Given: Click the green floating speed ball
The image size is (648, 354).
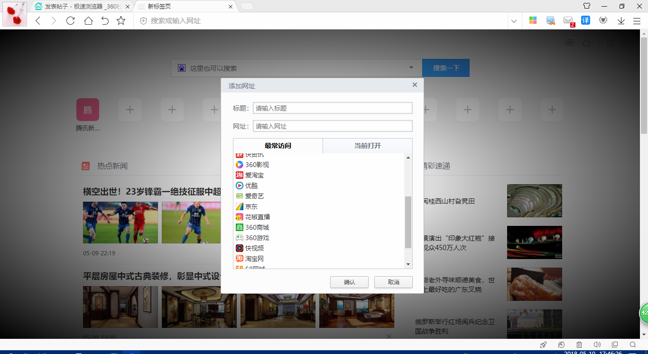Looking at the screenshot, I should click(x=644, y=314).
